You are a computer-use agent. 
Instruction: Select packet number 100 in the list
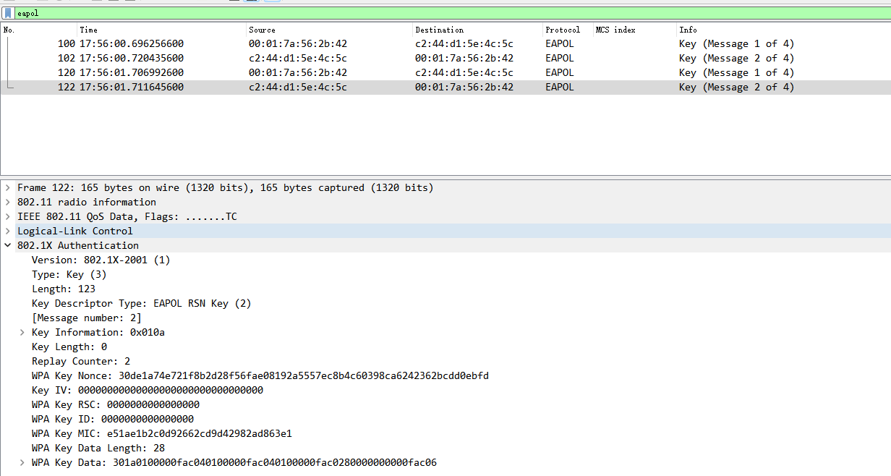tap(445, 43)
